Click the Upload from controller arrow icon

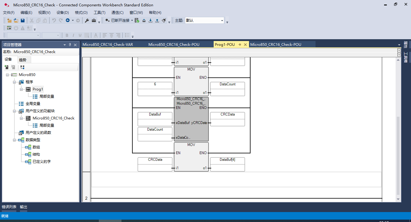157,21
